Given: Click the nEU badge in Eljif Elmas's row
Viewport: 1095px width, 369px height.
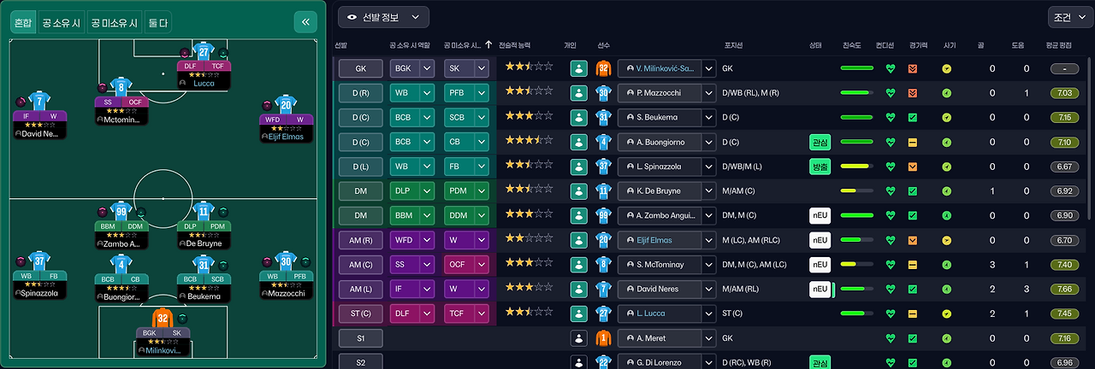Looking at the screenshot, I should pyautogui.click(x=820, y=240).
